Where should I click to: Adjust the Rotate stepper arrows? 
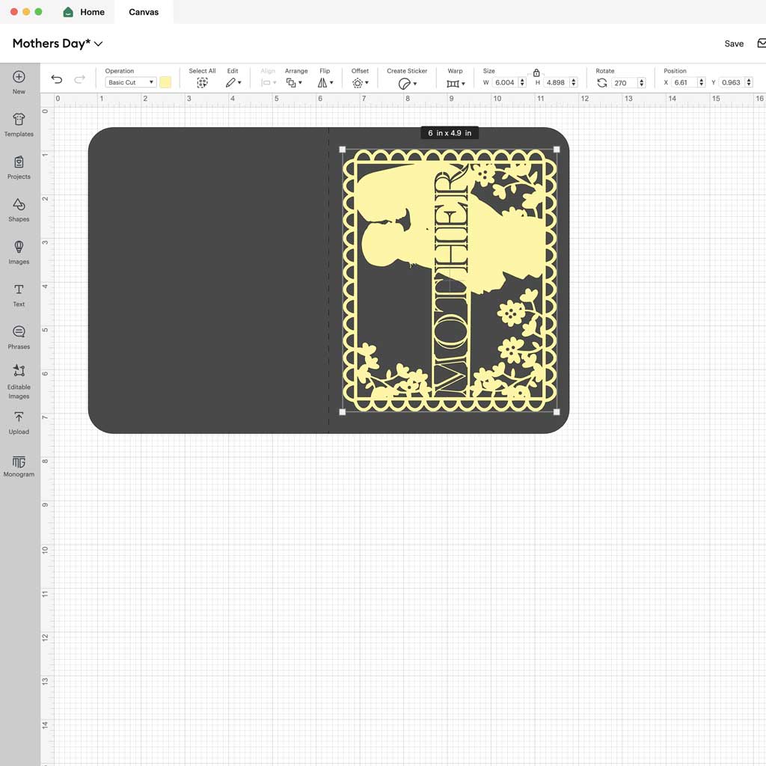642,83
